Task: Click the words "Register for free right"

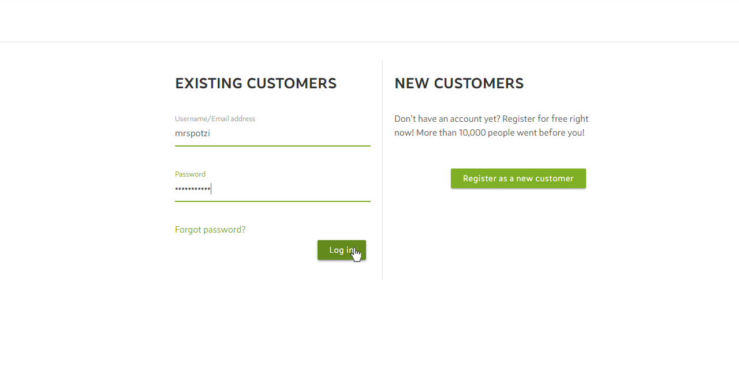Action: (546, 119)
